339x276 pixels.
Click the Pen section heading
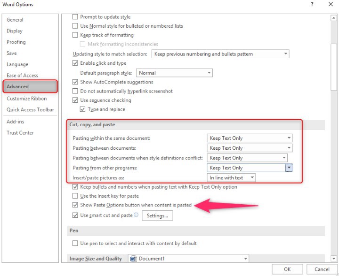click(74, 230)
